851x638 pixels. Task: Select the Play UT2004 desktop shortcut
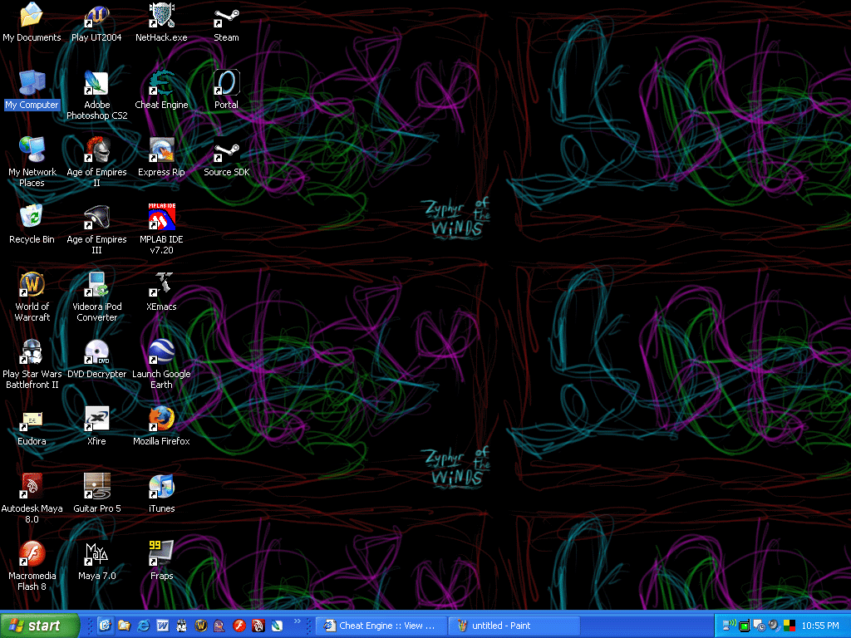[x=96, y=22]
